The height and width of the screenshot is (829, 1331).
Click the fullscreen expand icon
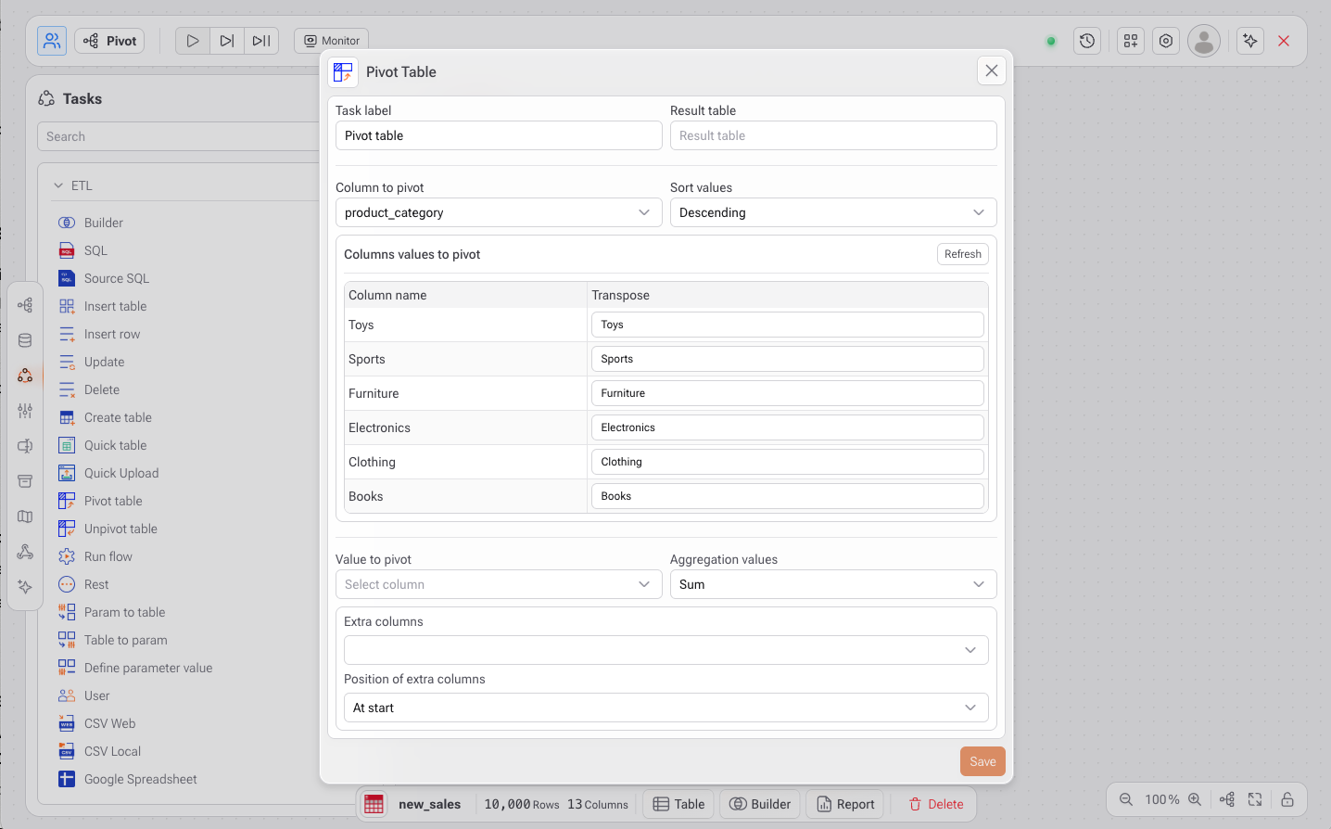tap(1255, 799)
